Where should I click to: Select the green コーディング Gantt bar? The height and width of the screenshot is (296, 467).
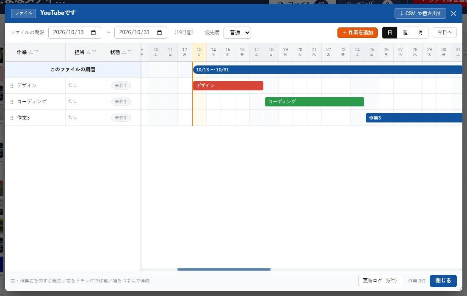[x=315, y=101]
